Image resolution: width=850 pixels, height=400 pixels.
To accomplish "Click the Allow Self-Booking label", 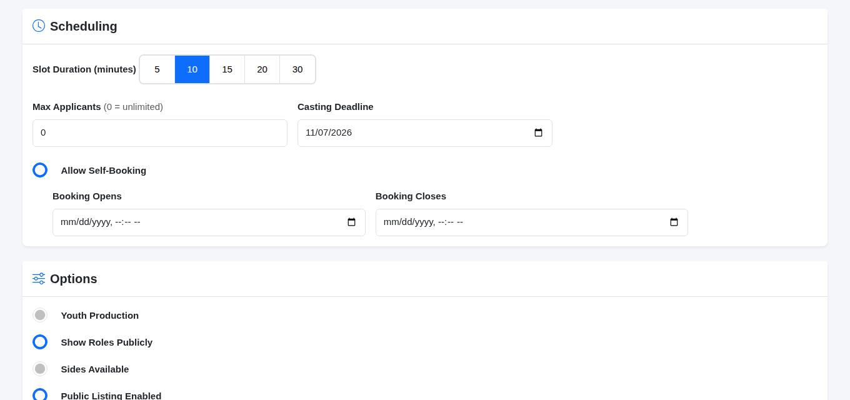I will tap(104, 171).
